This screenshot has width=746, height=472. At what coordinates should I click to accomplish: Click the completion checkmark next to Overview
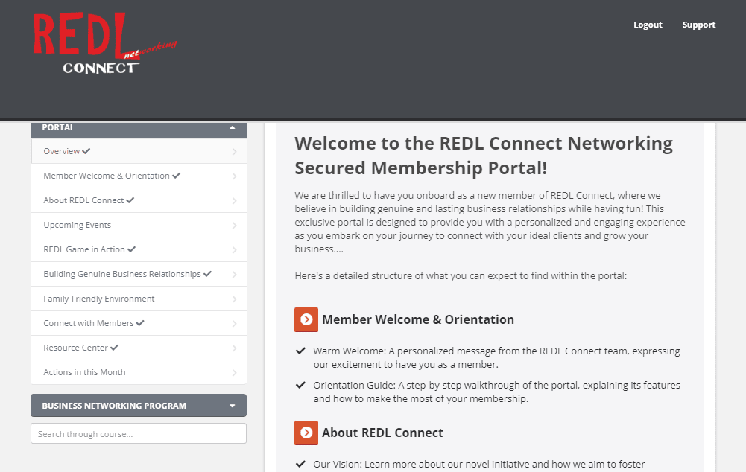pos(86,151)
